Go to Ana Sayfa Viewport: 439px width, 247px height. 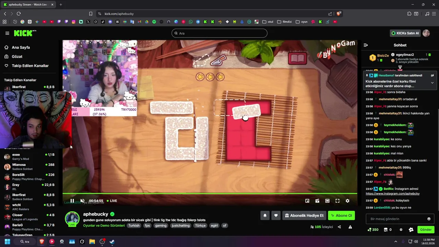tap(21, 47)
